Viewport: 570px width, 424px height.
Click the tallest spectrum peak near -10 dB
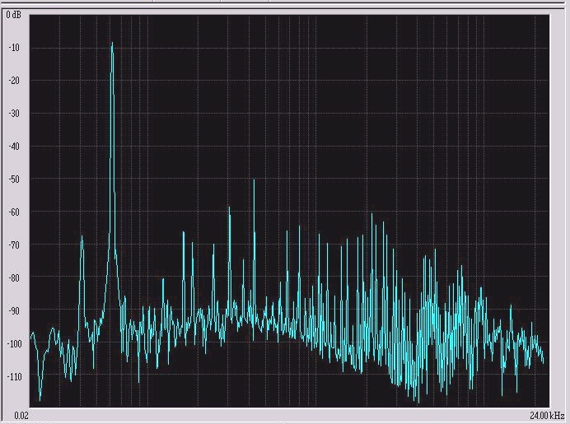pos(112,44)
